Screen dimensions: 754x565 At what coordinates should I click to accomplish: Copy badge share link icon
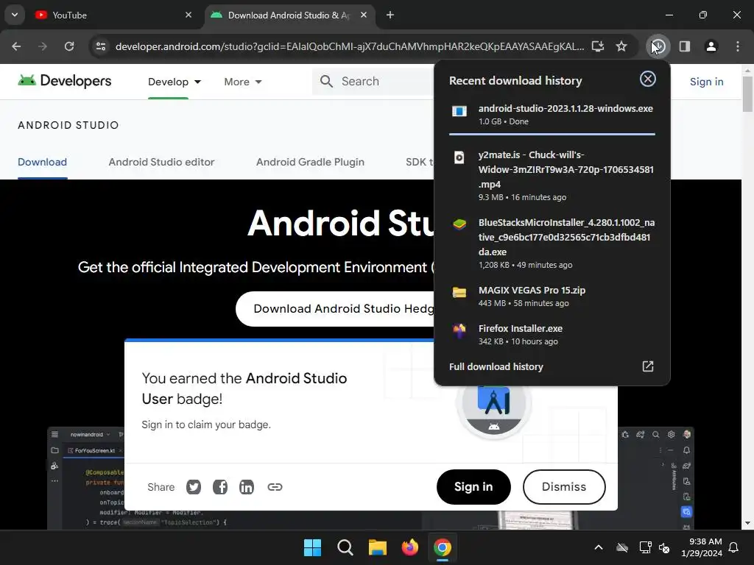click(275, 487)
